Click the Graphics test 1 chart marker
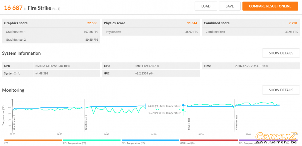The width and height of the screenshot is (302, 146). tap(15, 122)
